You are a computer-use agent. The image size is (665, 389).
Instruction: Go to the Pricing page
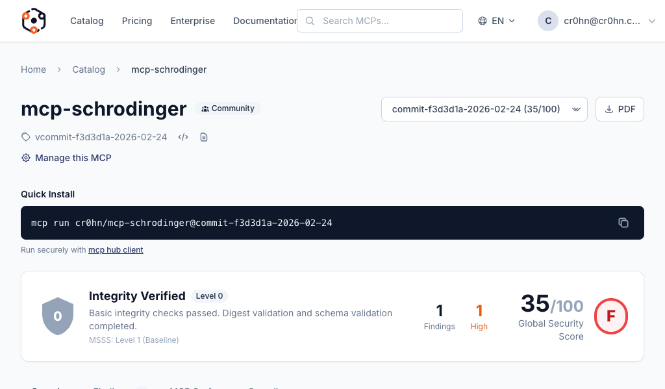[137, 21]
